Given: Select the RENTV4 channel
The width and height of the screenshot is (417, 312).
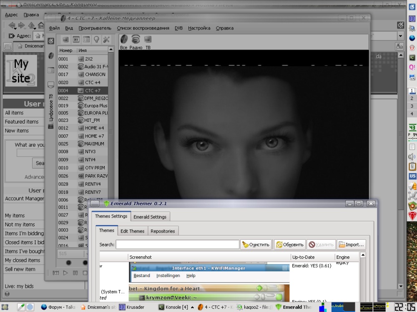Looking at the screenshot, I should (83, 184).
